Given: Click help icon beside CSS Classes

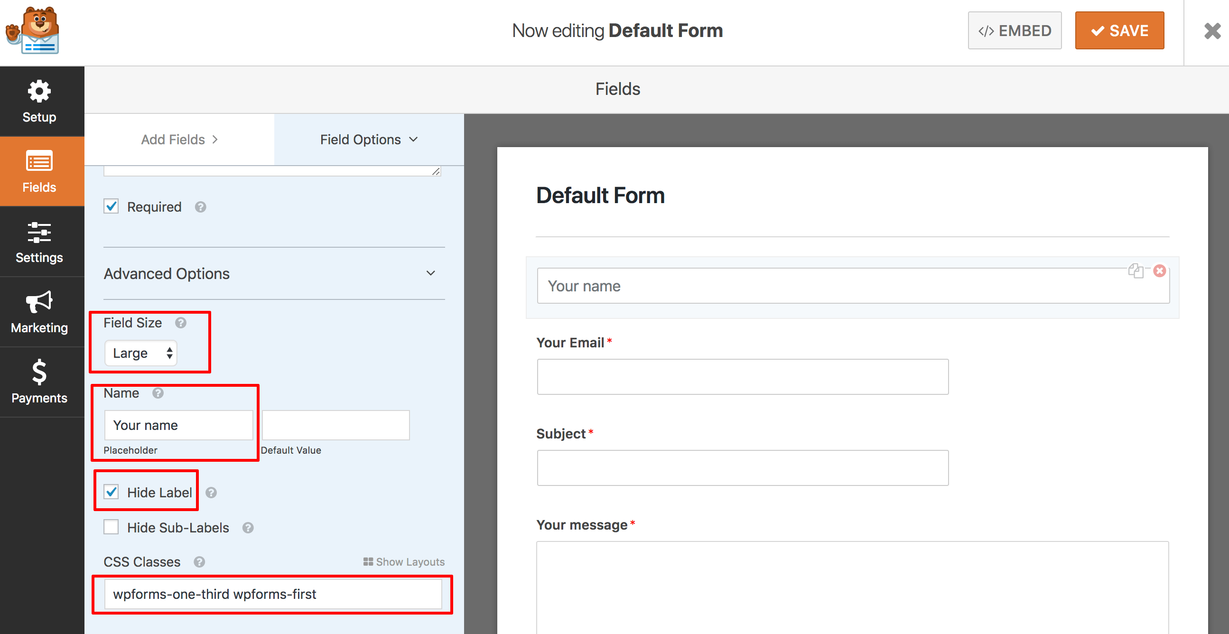Looking at the screenshot, I should pyautogui.click(x=199, y=562).
